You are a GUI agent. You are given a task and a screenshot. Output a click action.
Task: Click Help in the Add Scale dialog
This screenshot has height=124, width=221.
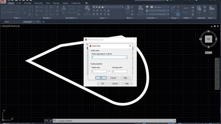(x=125, y=78)
